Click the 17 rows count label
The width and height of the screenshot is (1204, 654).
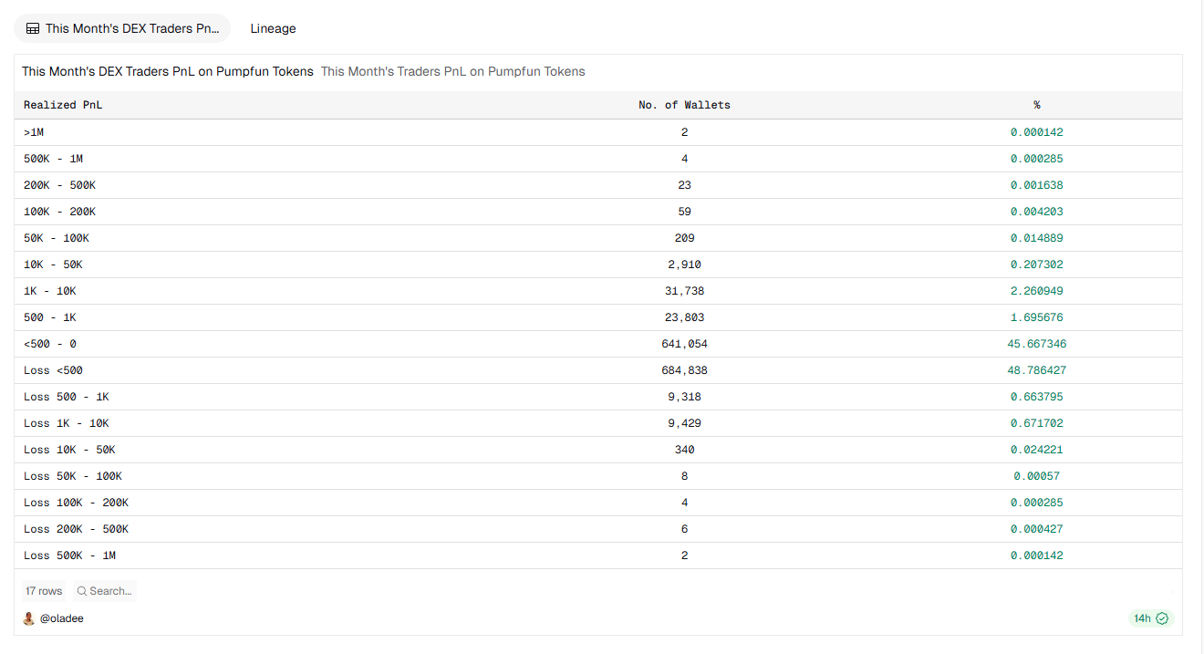[x=44, y=591]
